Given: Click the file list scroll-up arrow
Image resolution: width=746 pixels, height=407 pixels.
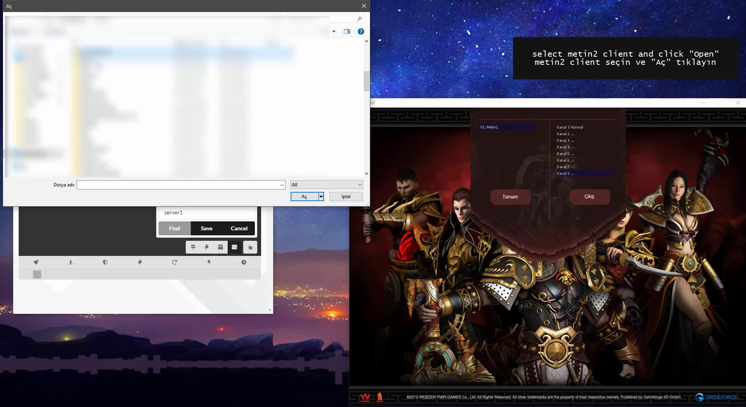Looking at the screenshot, I should pyautogui.click(x=366, y=41).
